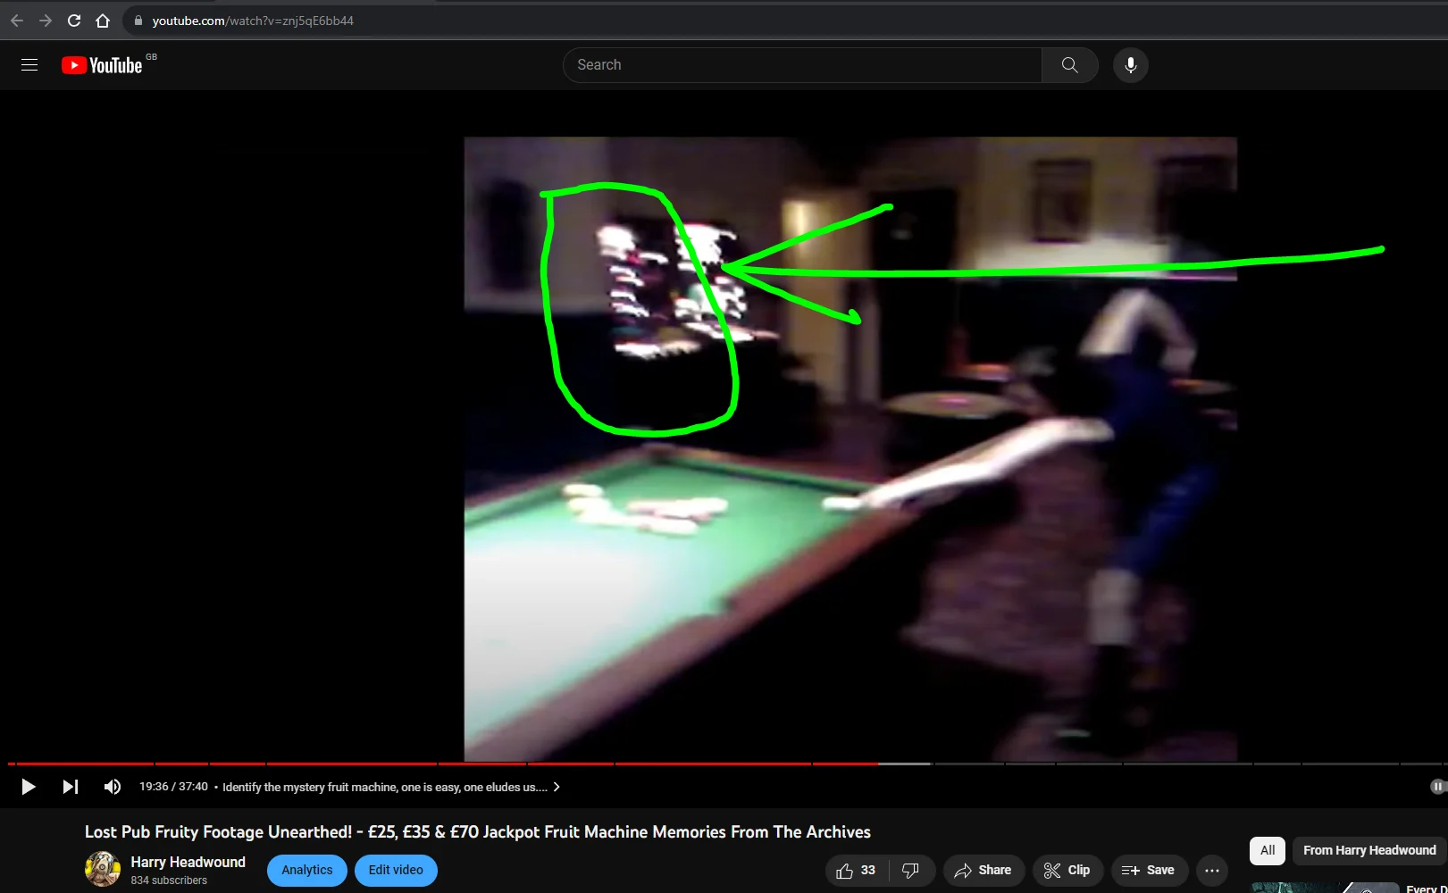Click the video frame to resume playback

(x=850, y=448)
